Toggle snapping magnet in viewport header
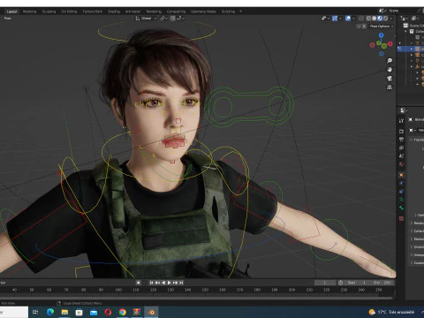This screenshot has height=318, width=424. [173, 19]
